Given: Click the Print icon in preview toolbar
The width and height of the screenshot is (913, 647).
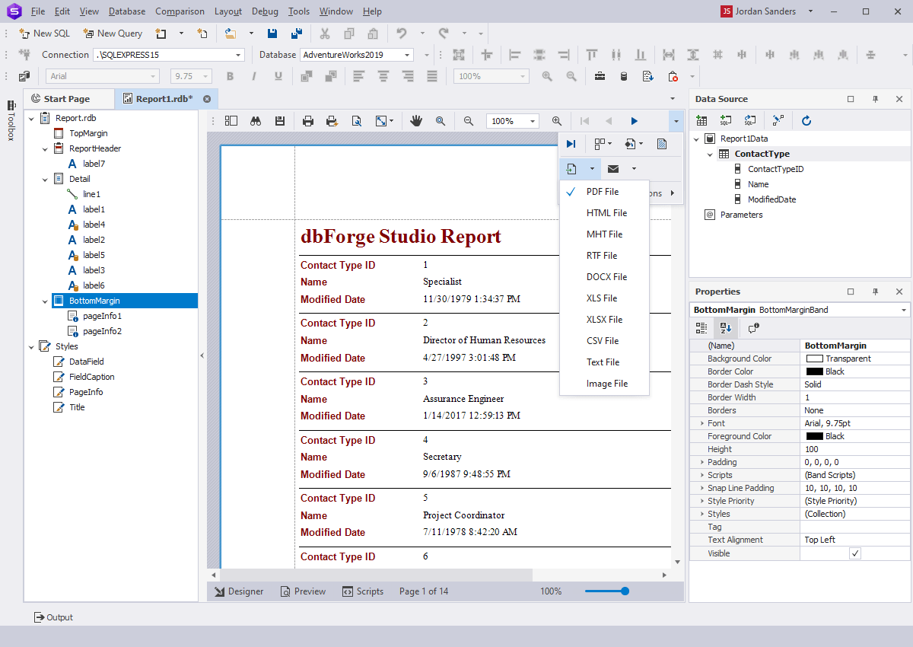Looking at the screenshot, I should coord(308,120).
